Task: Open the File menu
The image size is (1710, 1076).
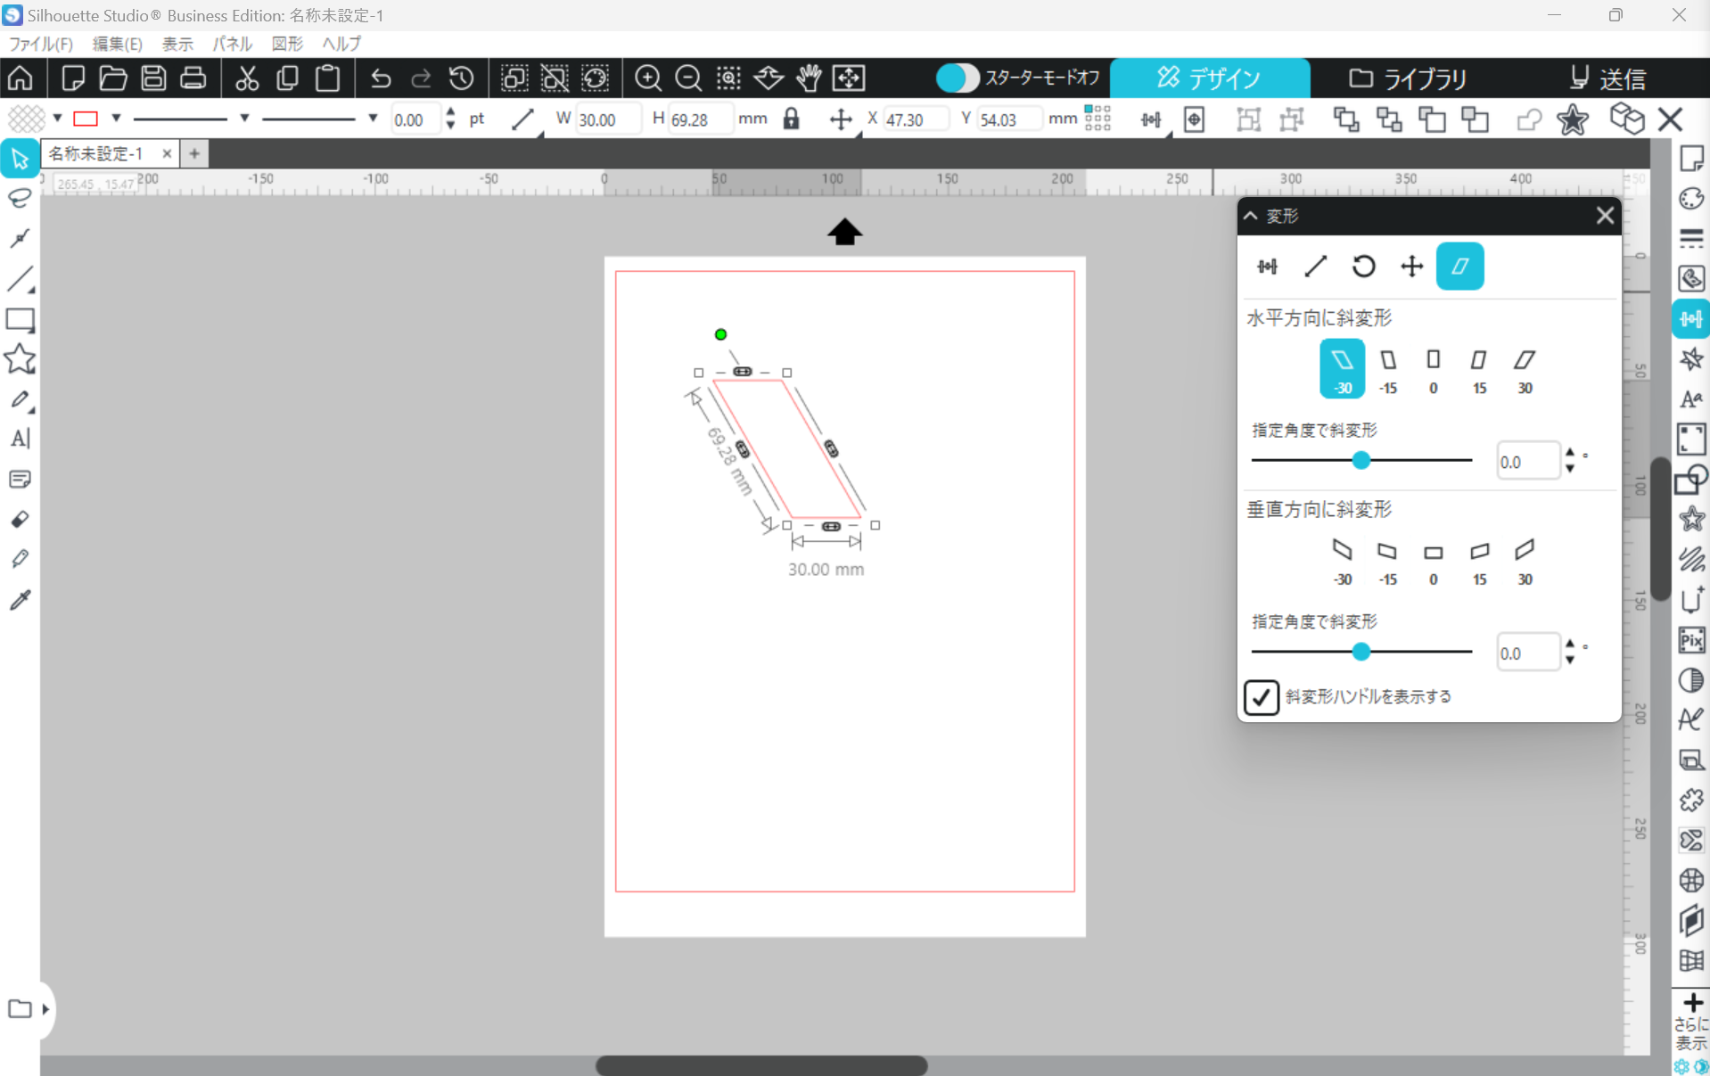Action: 40,43
